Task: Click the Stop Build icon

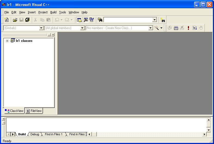Action: click(x=182, y=28)
